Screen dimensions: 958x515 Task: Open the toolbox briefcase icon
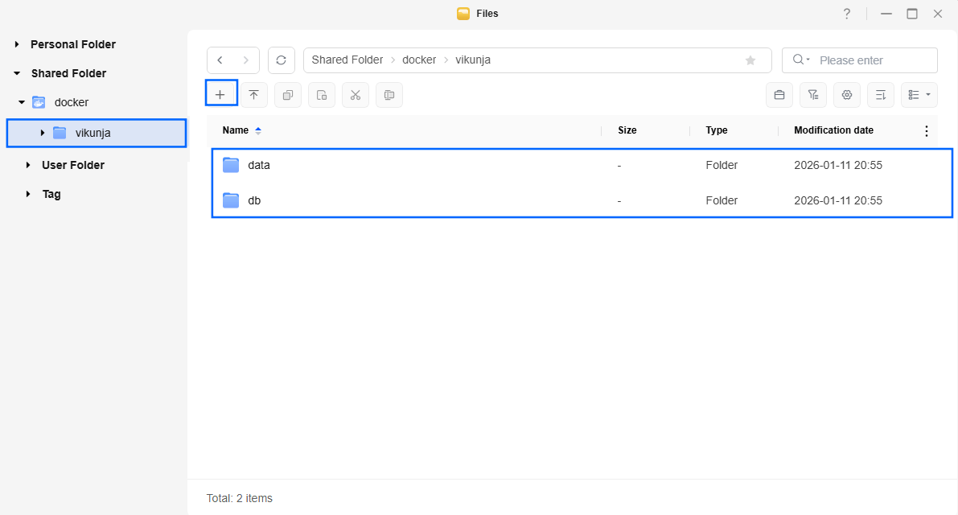pos(779,95)
